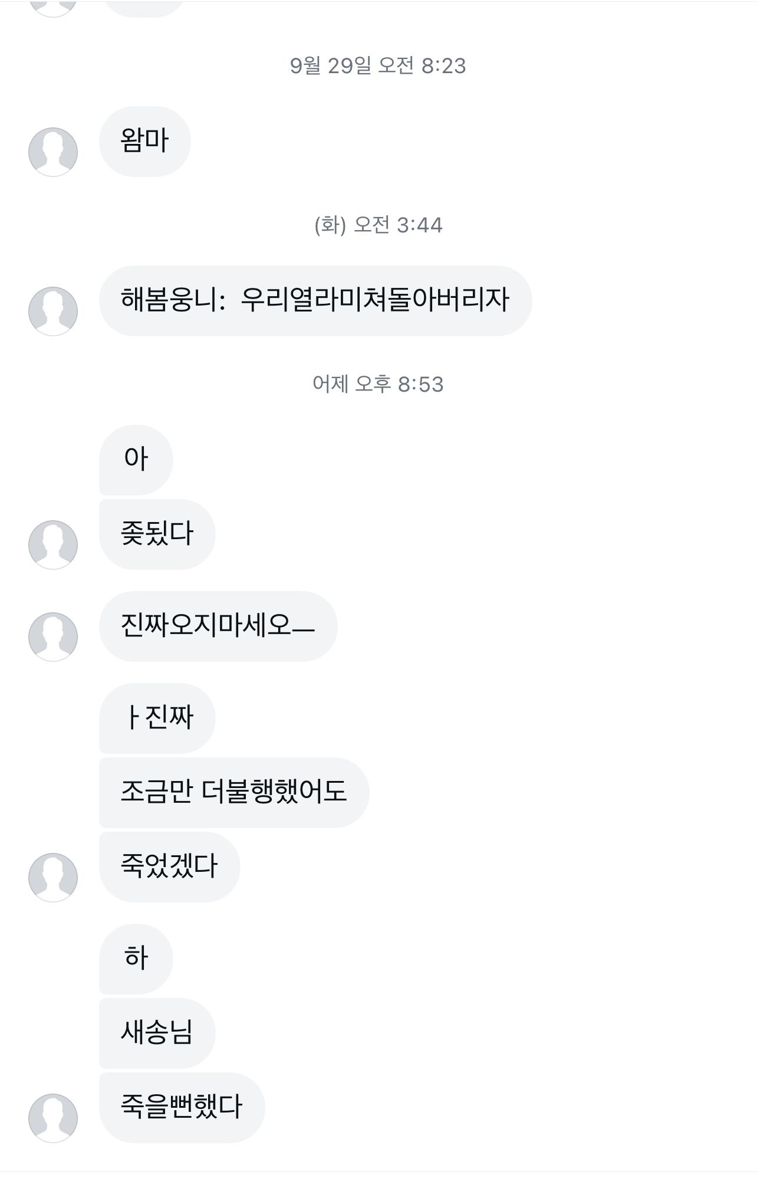757x1188 pixels.
Task: Select the avatar next to 진짜오지마세오 message
Action: point(53,636)
